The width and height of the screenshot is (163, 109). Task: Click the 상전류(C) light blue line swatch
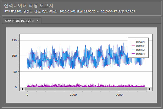pos(133,50)
